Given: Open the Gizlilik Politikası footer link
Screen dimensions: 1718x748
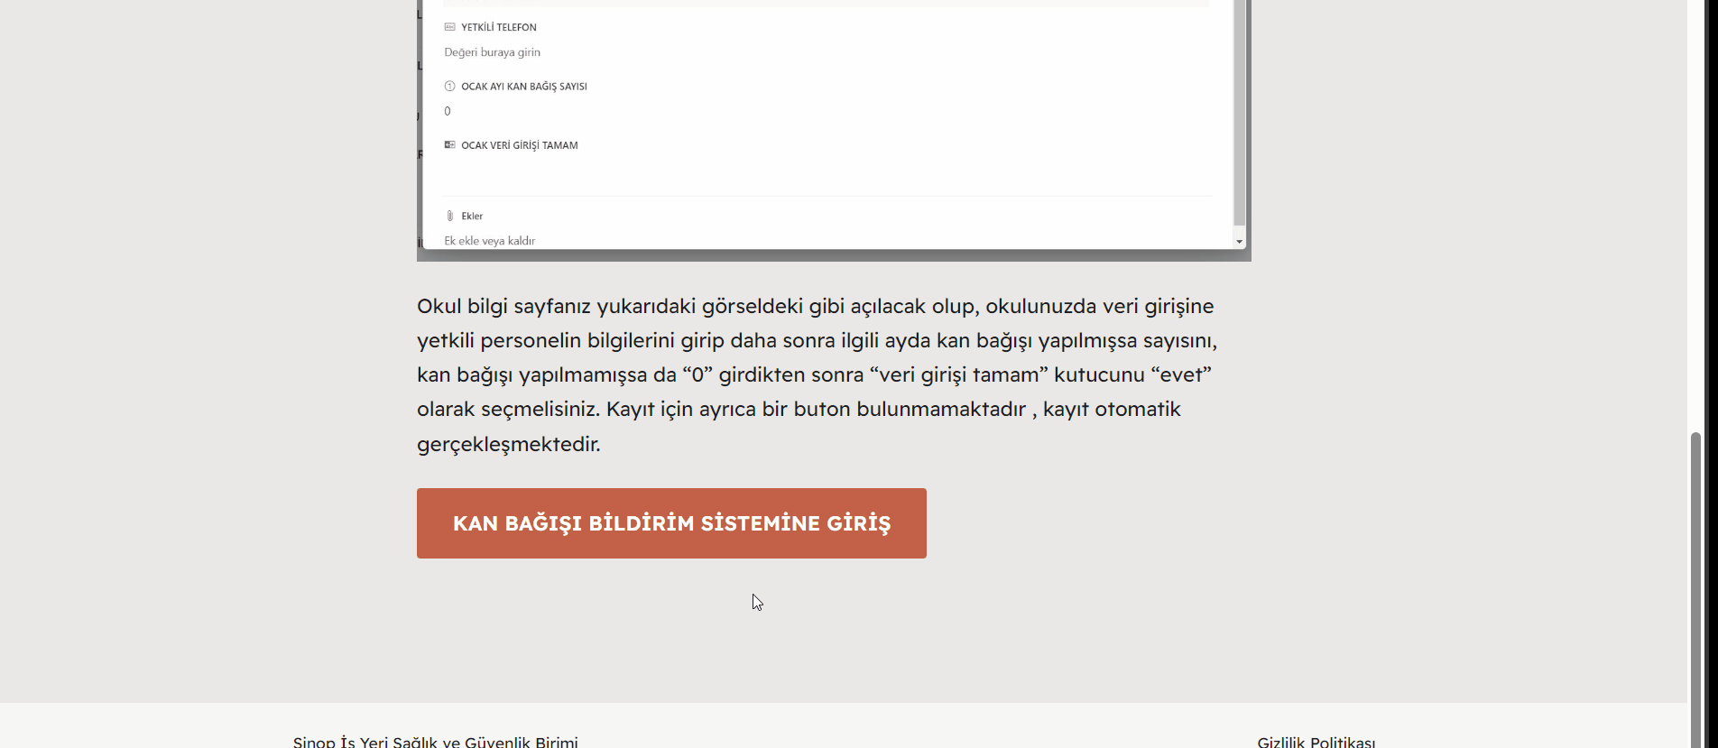Looking at the screenshot, I should pos(1316,742).
